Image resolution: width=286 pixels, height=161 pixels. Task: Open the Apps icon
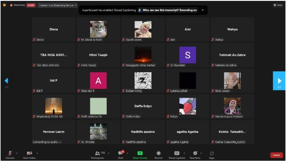click(212, 153)
